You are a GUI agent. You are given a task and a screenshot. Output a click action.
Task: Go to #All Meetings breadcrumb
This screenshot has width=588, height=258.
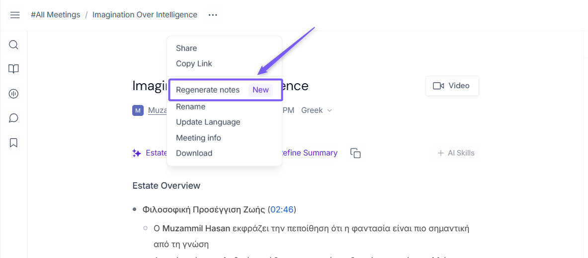click(55, 15)
